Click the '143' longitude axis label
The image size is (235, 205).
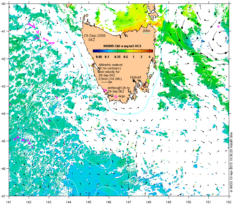pyautogui.click(x=49, y=202)
